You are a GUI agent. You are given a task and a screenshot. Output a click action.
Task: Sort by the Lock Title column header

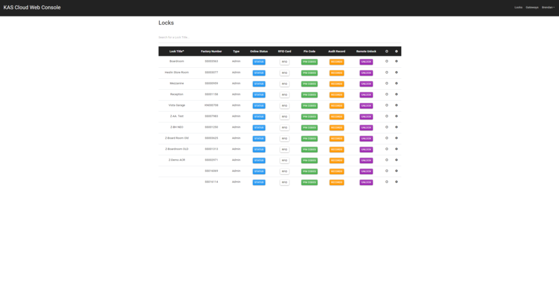[x=177, y=51]
